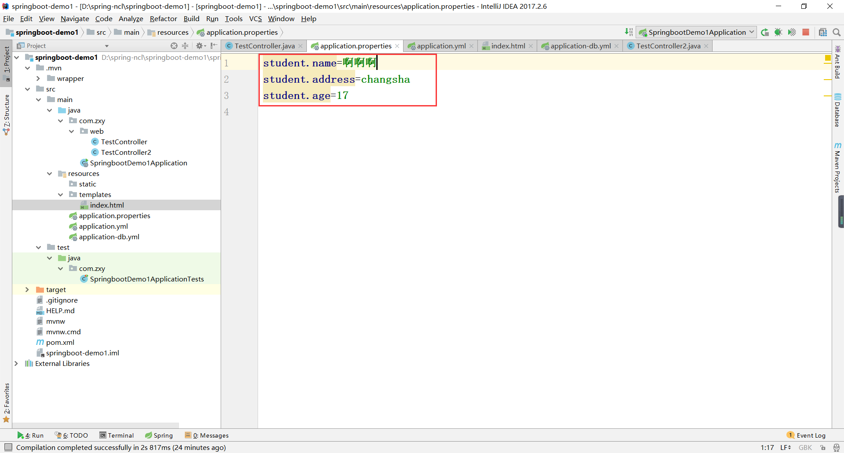Open the File menu
Viewport: 844px width, 453px height.
point(8,18)
